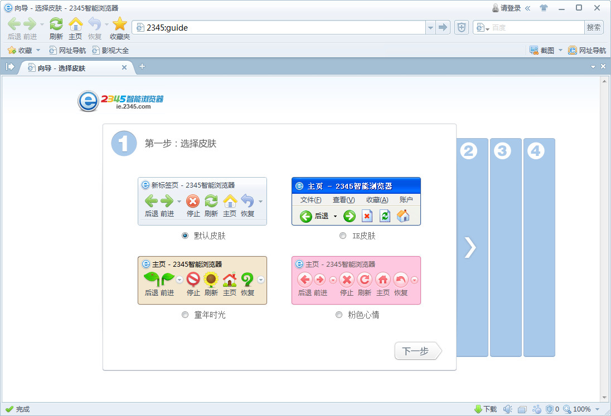Click the page icon inside the address bar
This screenshot has height=416, width=611.
[140, 28]
